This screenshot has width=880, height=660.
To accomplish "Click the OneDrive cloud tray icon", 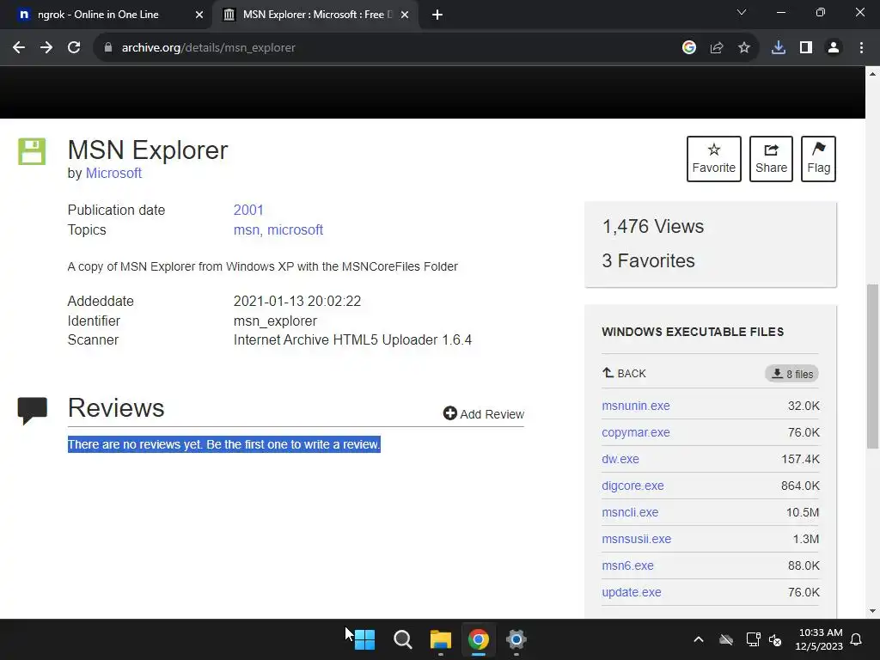I will point(726,639).
